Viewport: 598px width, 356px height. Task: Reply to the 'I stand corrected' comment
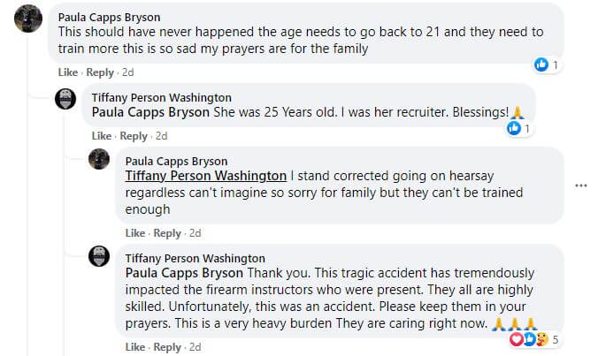click(x=167, y=233)
